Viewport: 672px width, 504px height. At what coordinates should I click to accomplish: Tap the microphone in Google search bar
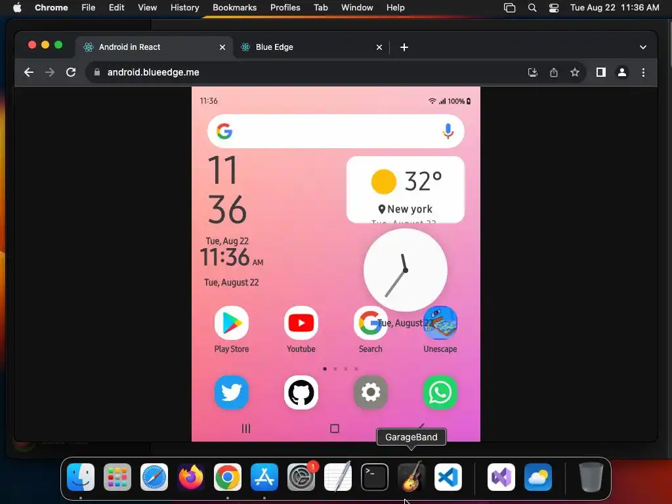(448, 131)
